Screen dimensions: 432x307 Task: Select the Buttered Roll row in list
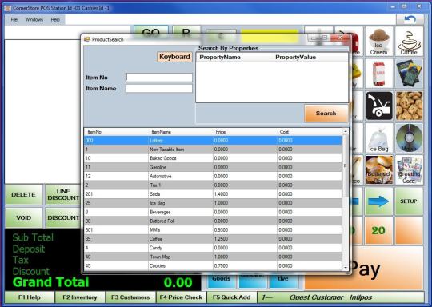(x=213, y=221)
